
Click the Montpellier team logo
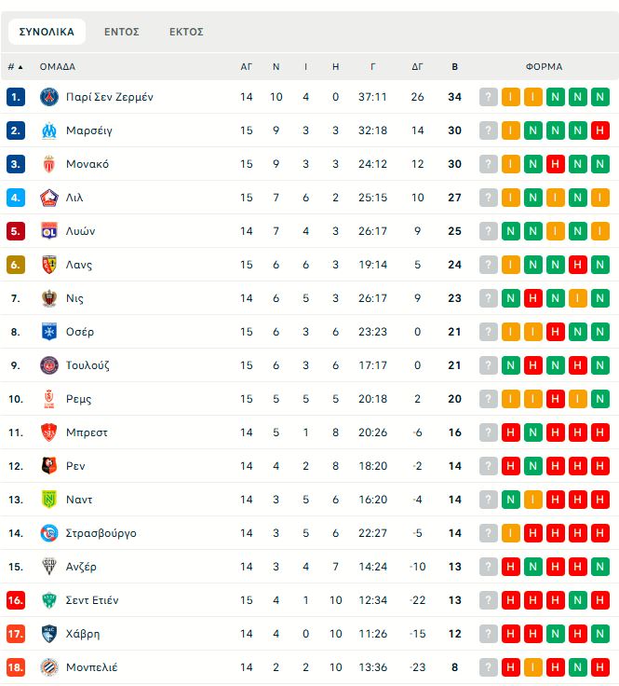pyautogui.click(x=49, y=667)
